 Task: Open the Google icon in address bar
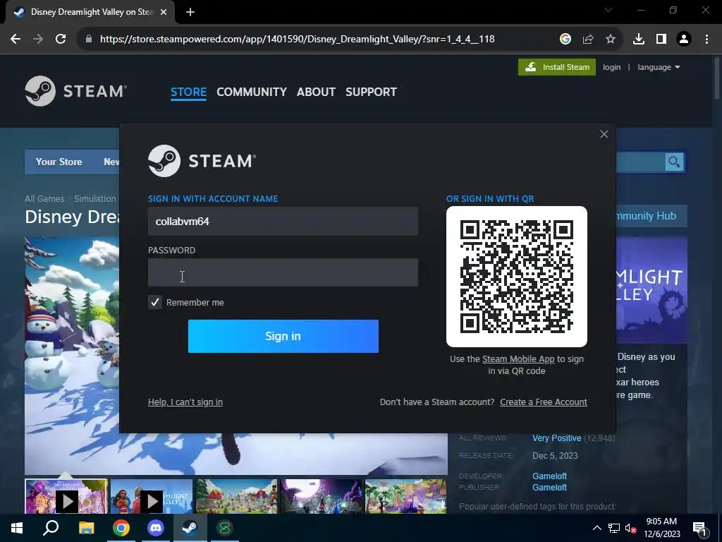(565, 40)
